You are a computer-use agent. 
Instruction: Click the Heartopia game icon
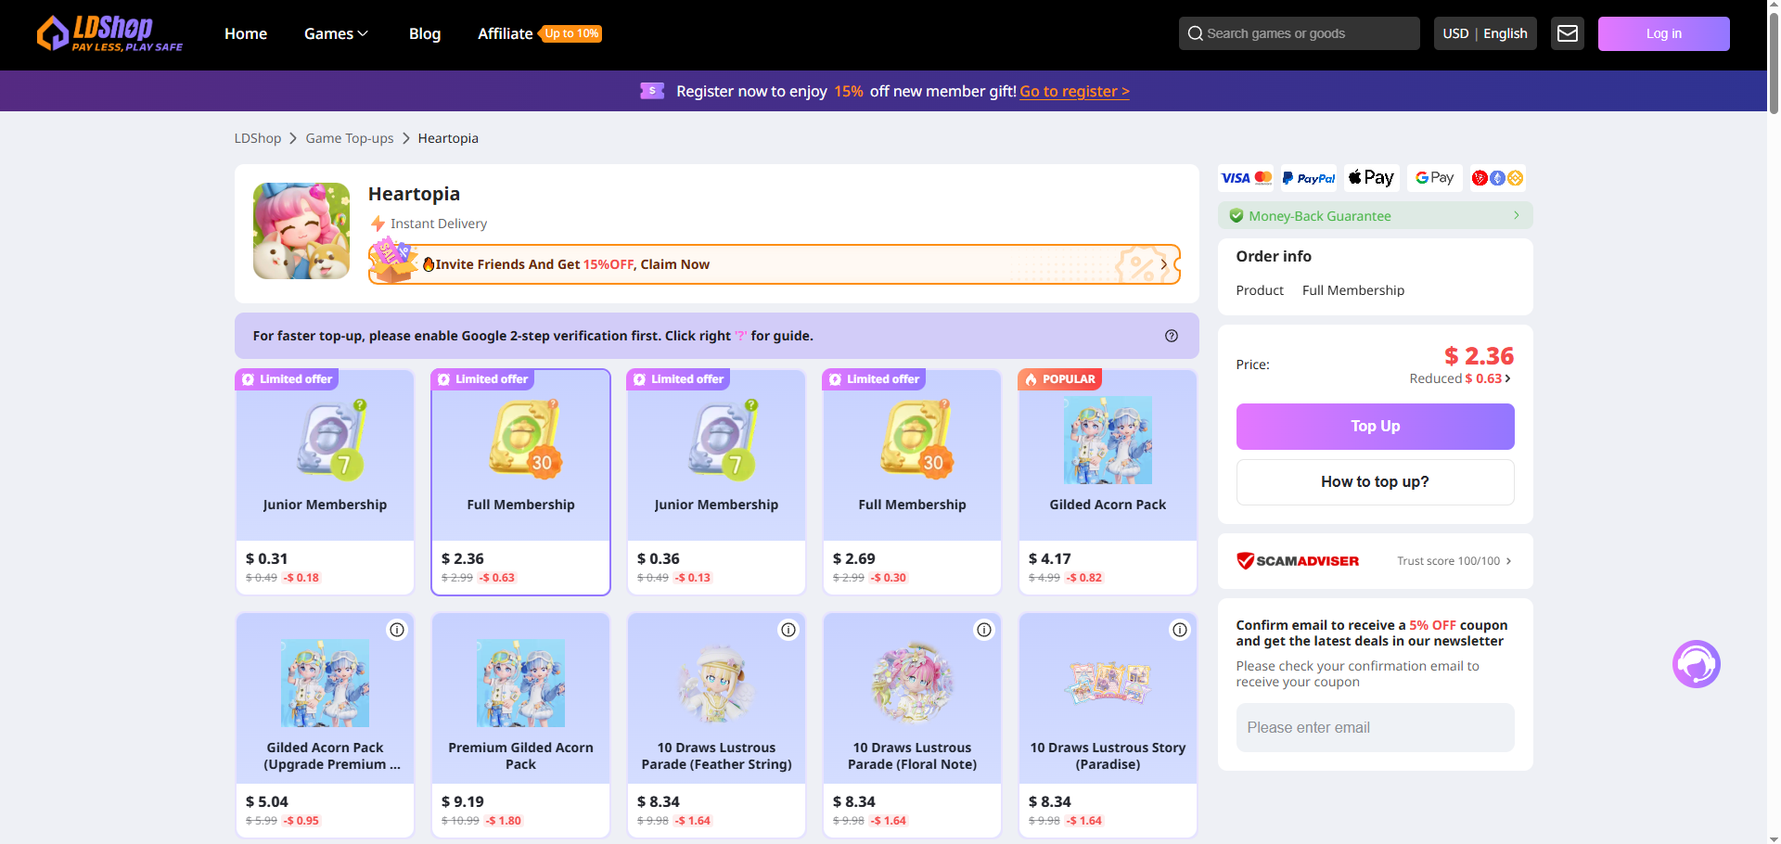tap(301, 231)
